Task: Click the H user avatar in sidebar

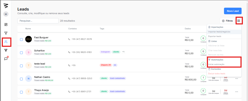Action: click(6, 14)
